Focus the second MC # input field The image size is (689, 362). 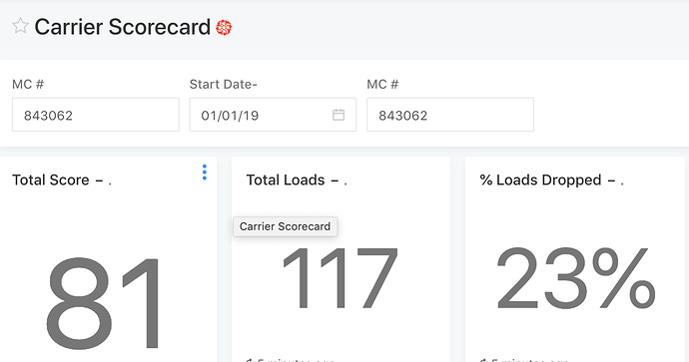click(x=450, y=115)
